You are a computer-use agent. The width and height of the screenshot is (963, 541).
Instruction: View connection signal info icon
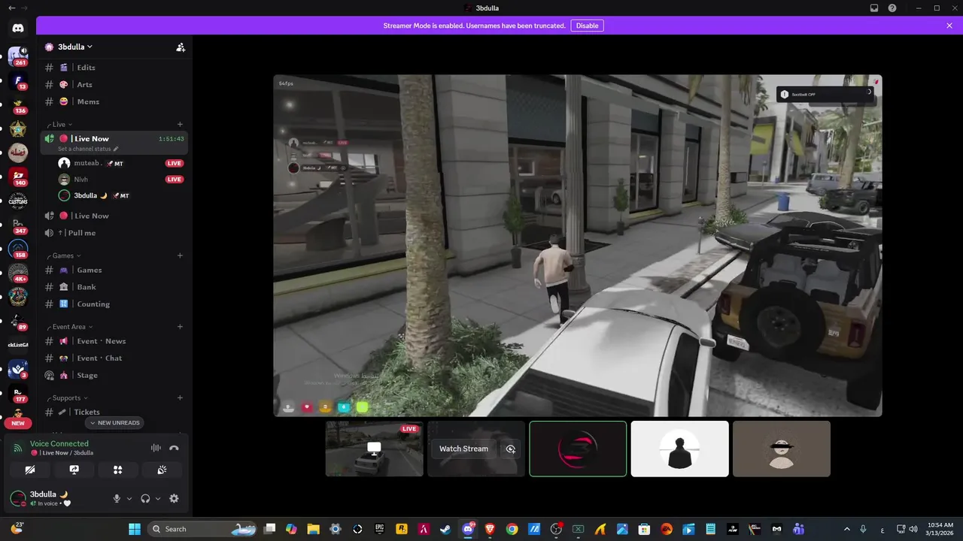point(18,448)
